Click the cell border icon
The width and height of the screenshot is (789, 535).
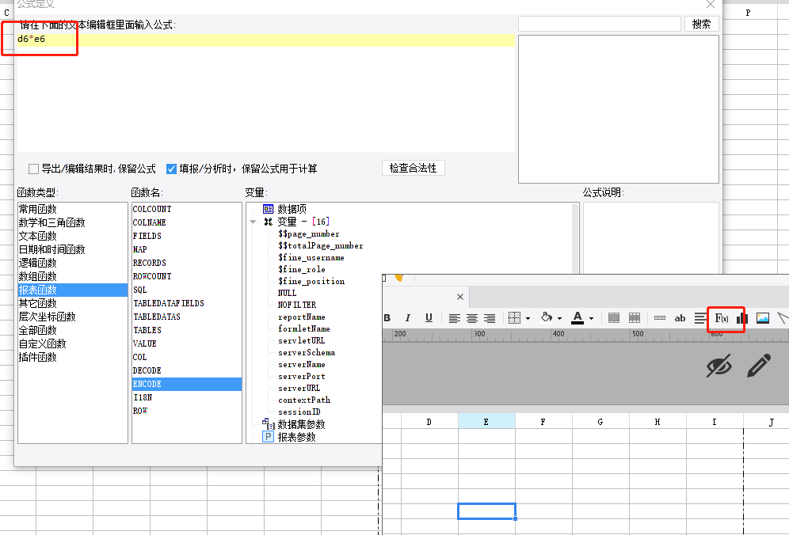click(x=514, y=318)
